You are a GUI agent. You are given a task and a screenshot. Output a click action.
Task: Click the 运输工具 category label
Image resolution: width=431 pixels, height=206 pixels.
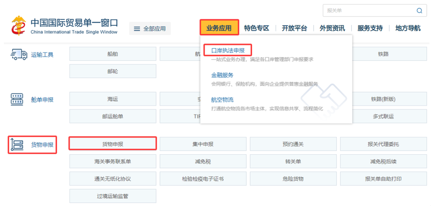click(x=42, y=55)
